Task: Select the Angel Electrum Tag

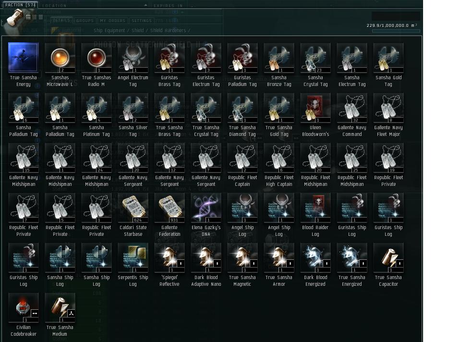Action: 133,58
